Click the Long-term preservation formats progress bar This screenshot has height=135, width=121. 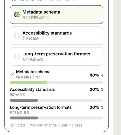[x=57, y=118]
